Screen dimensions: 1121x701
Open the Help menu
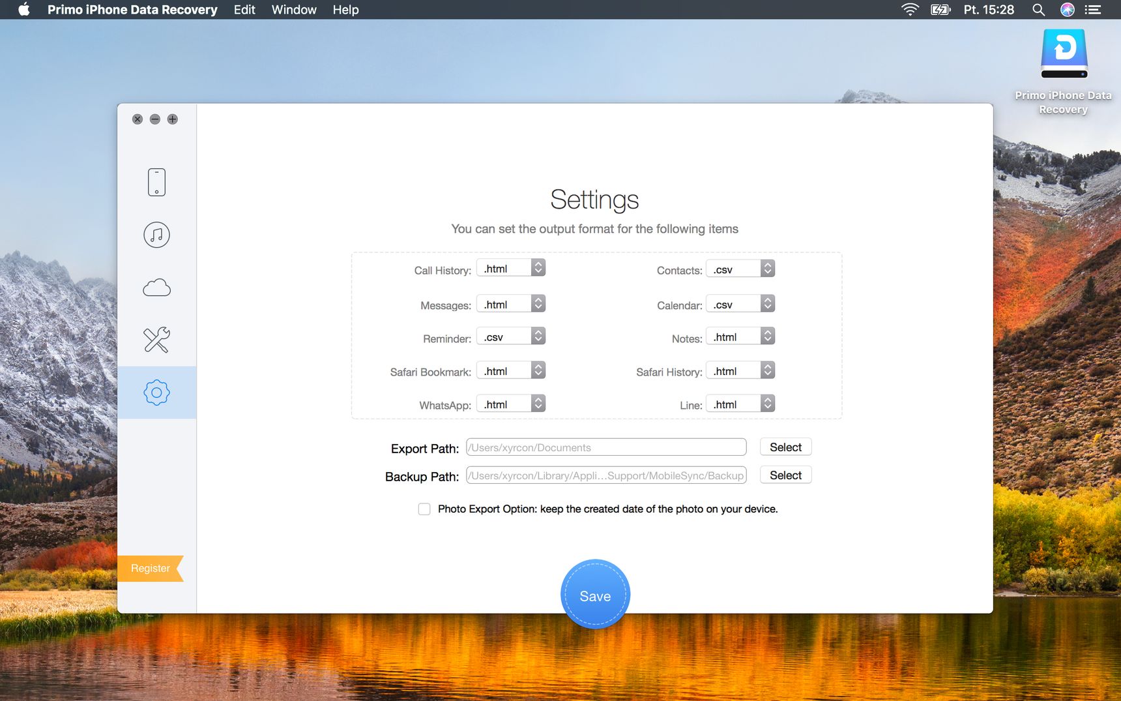[x=345, y=9]
